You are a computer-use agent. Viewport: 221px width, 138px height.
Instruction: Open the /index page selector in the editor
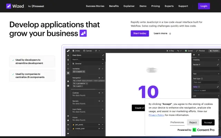76,51
